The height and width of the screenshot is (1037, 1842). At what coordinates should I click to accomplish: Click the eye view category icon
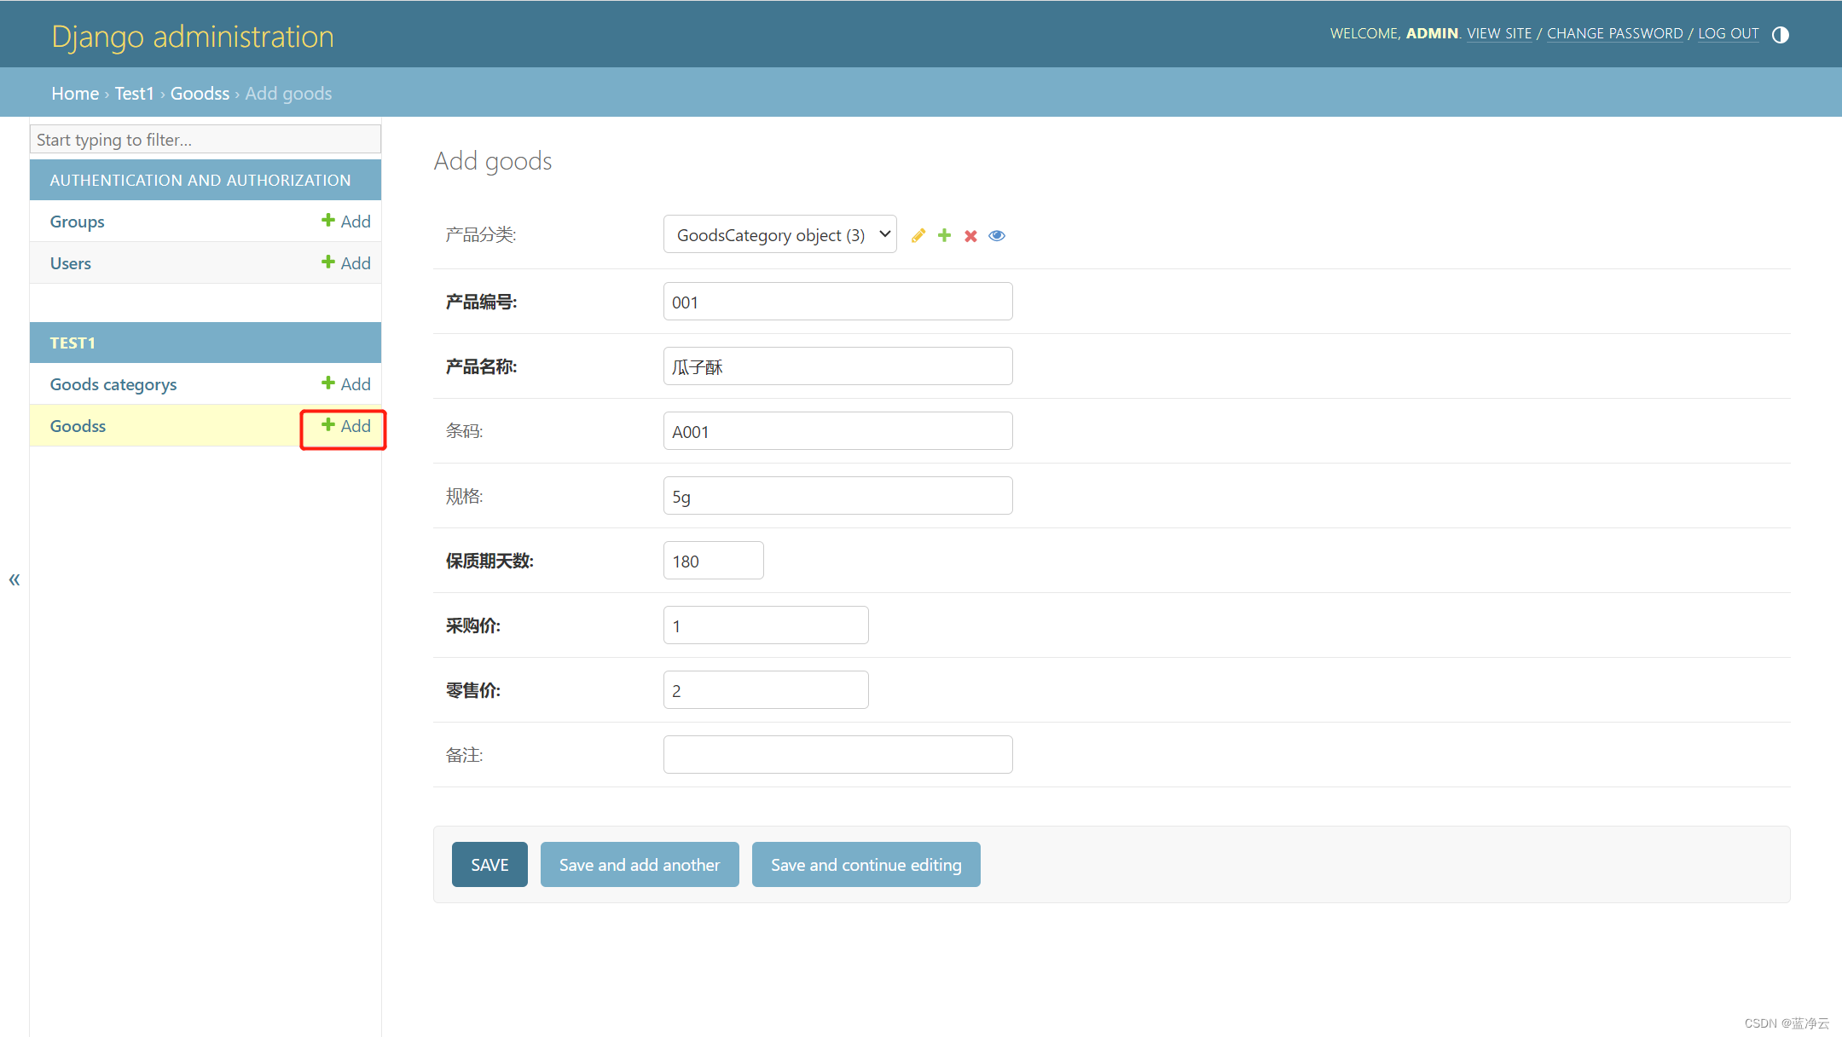(x=997, y=235)
